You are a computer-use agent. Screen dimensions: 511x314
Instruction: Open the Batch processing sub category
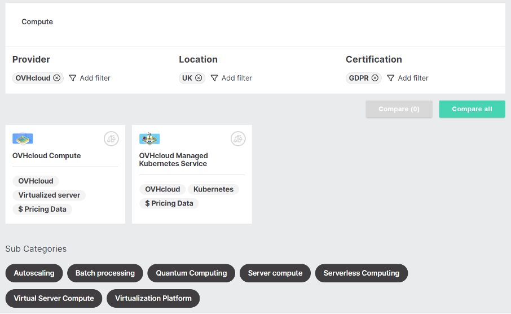[105, 273]
